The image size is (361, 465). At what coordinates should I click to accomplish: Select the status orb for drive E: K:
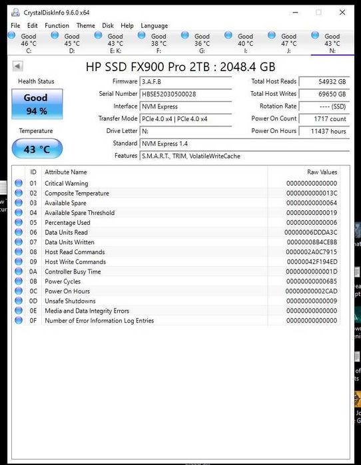point(99,35)
